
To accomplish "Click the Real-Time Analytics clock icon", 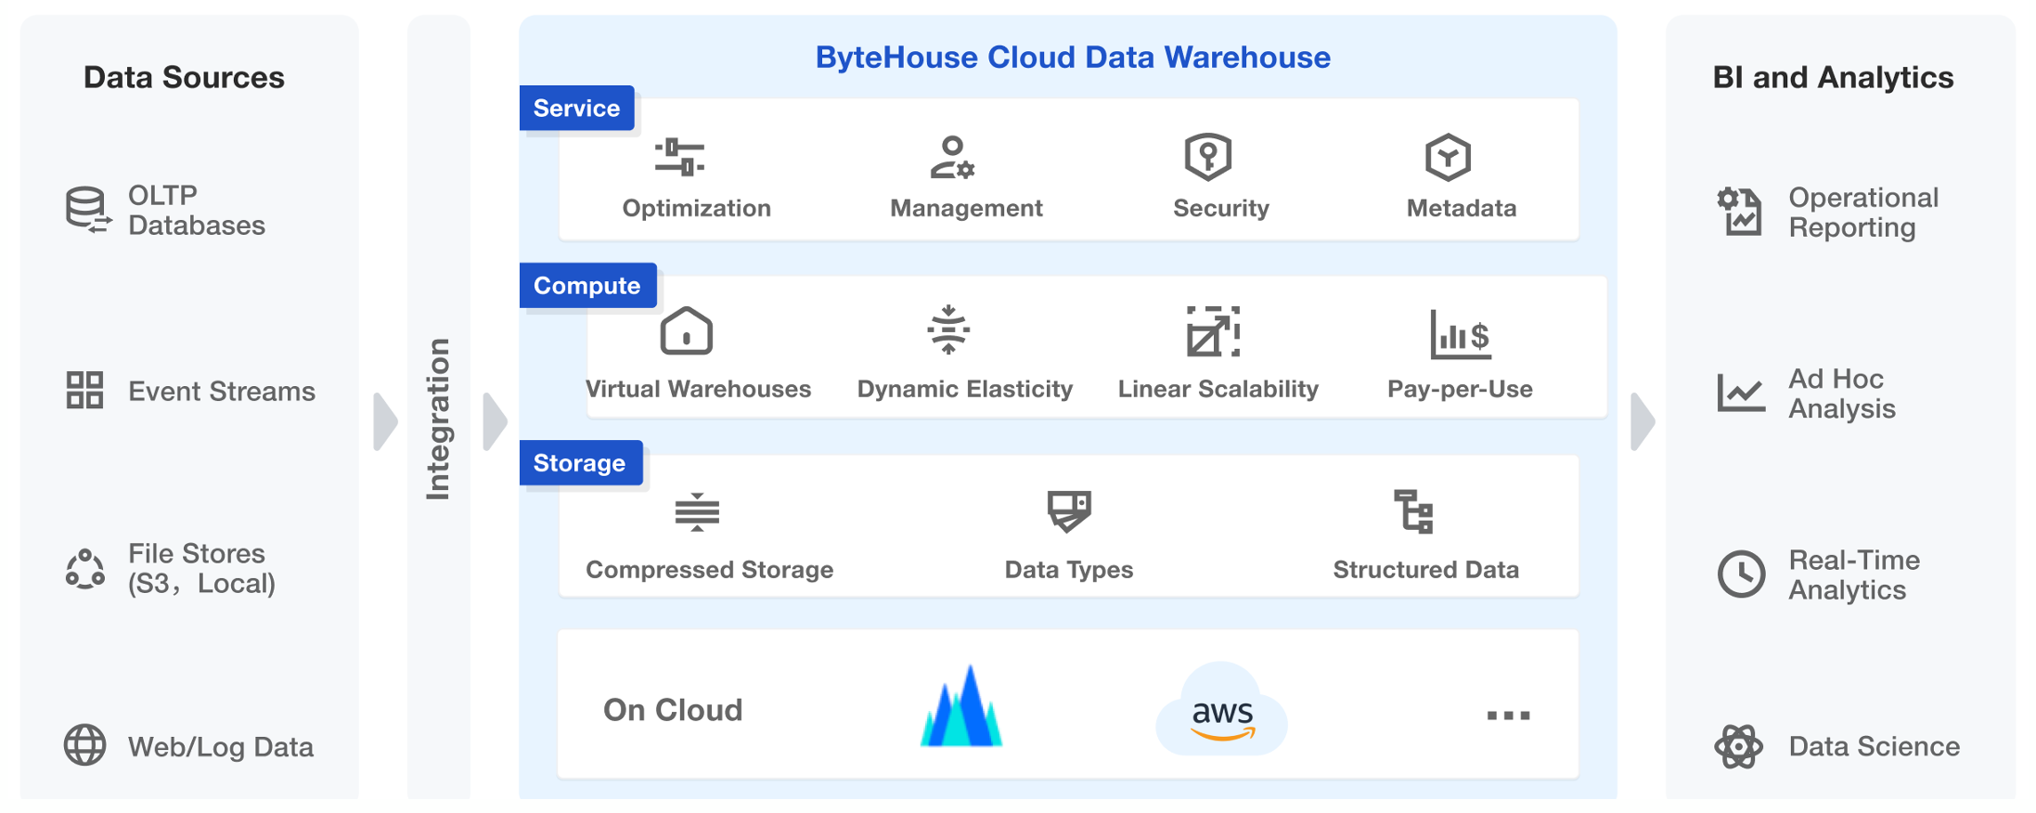I will [1741, 574].
